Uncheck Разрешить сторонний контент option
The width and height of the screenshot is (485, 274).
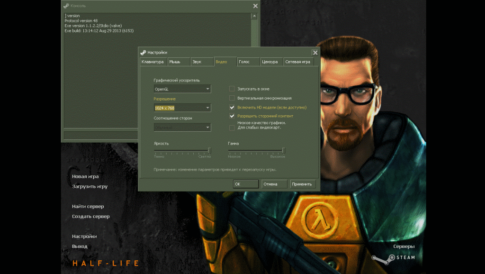pos(232,116)
